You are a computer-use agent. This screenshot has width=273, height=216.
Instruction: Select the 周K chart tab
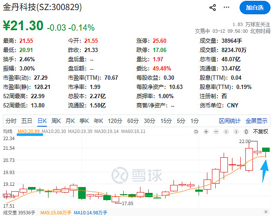(x=56, y=121)
